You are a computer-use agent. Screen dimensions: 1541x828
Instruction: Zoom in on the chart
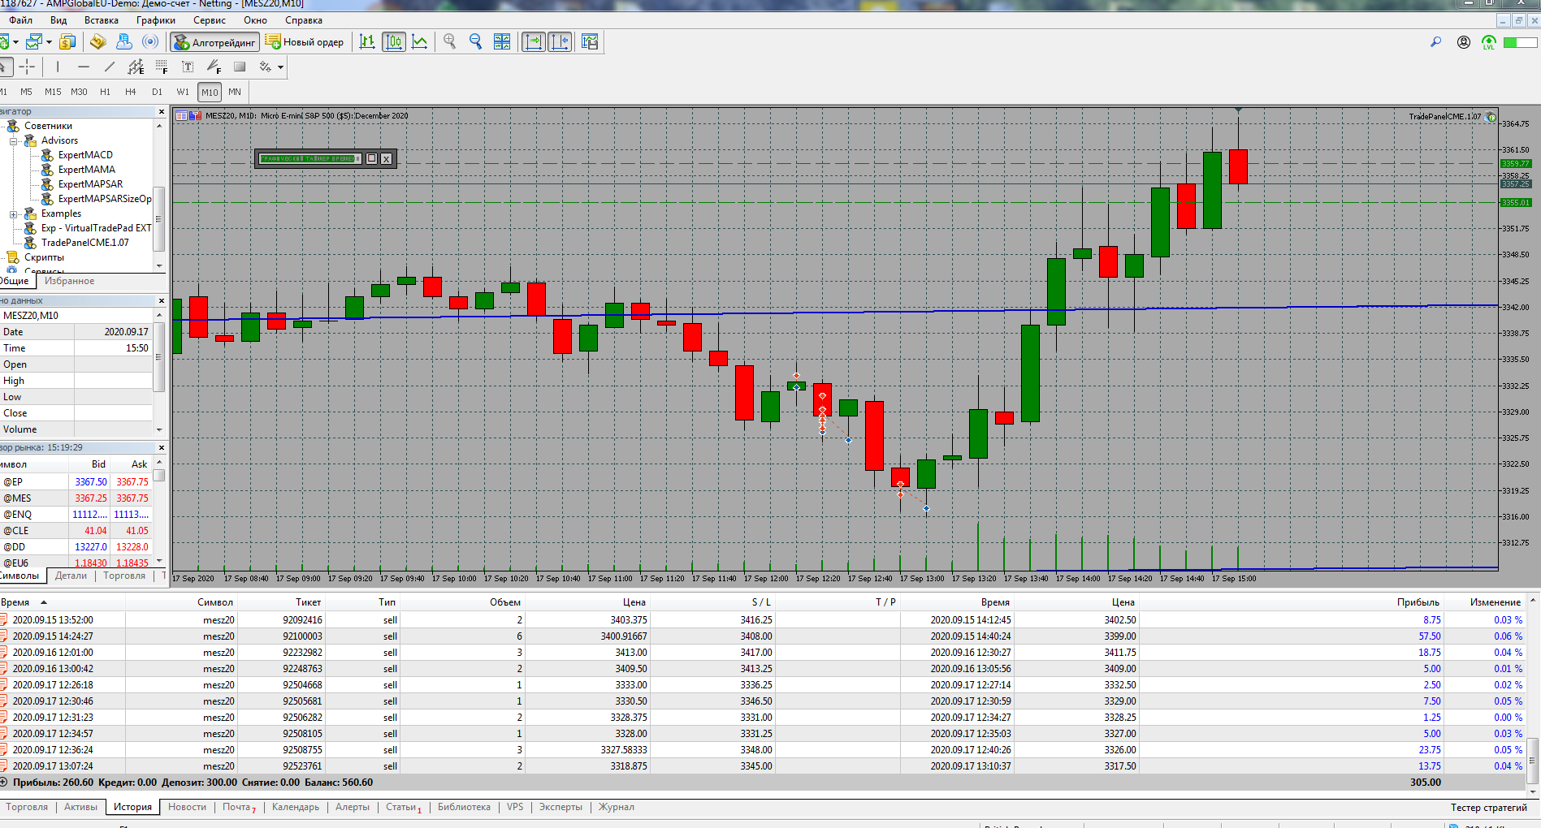(x=450, y=41)
